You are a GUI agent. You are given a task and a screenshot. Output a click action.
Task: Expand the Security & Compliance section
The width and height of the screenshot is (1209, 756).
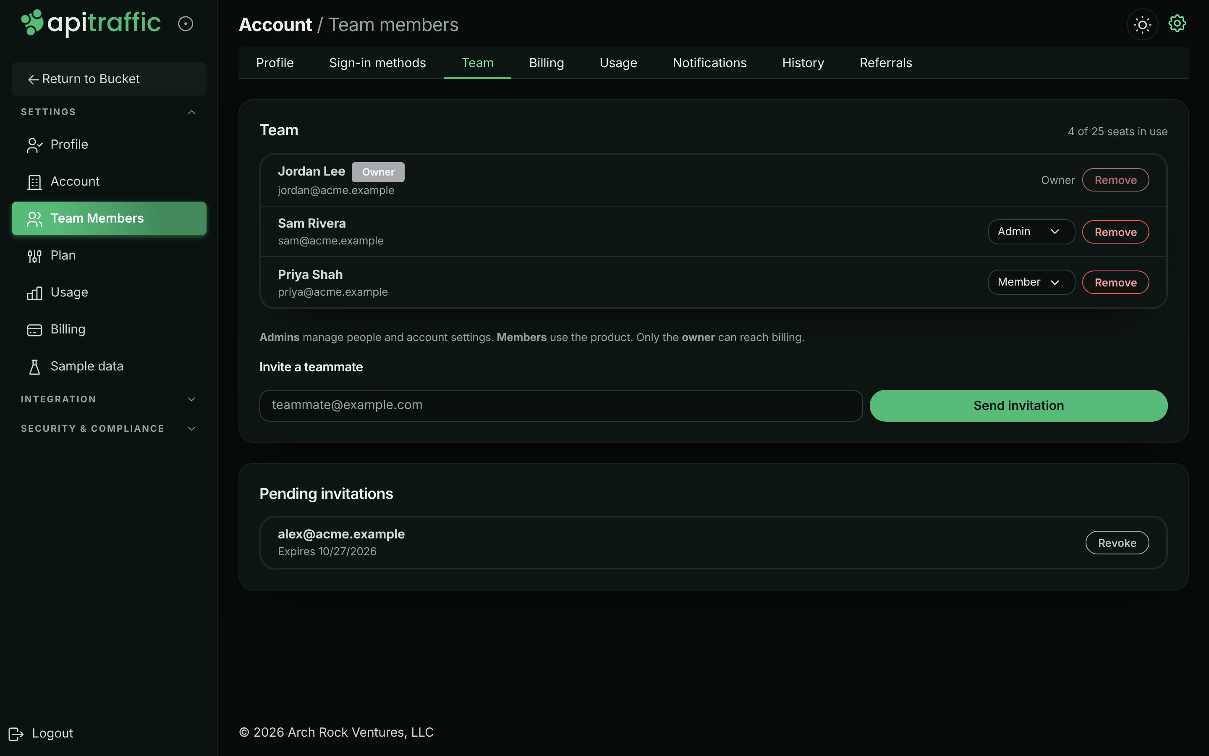point(191,428)
